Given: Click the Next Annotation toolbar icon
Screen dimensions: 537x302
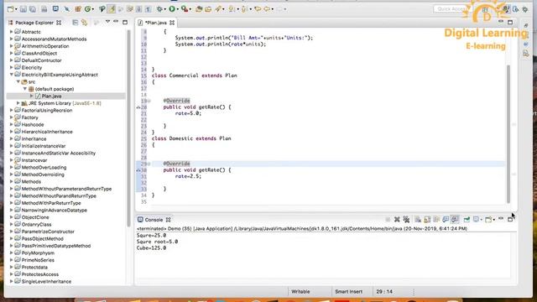Looking at the screenshot, I should 232,9.
